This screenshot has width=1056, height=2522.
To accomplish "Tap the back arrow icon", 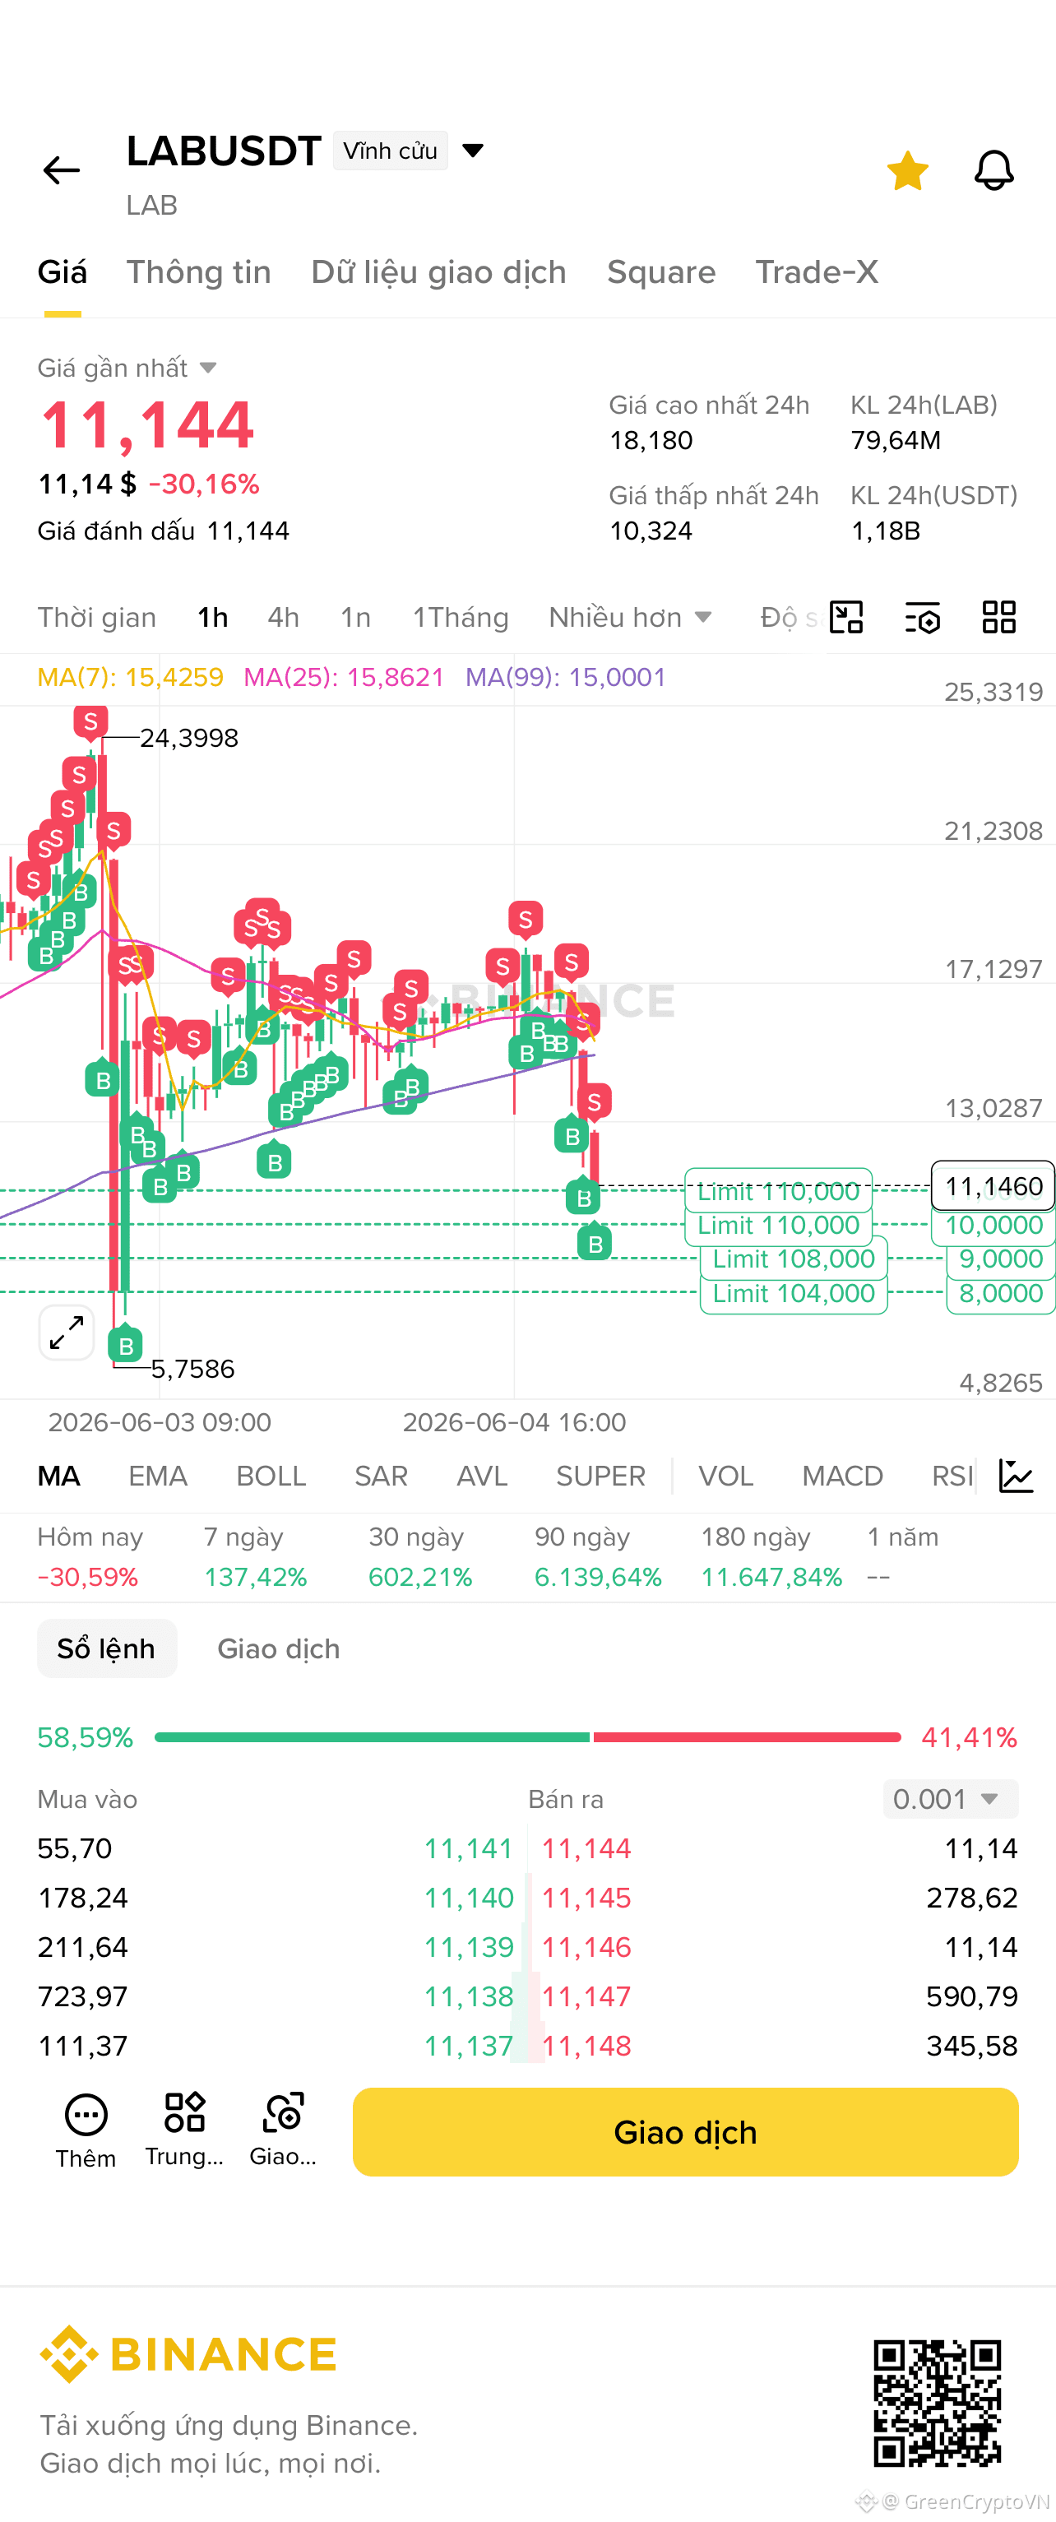I will click(61, 170).
